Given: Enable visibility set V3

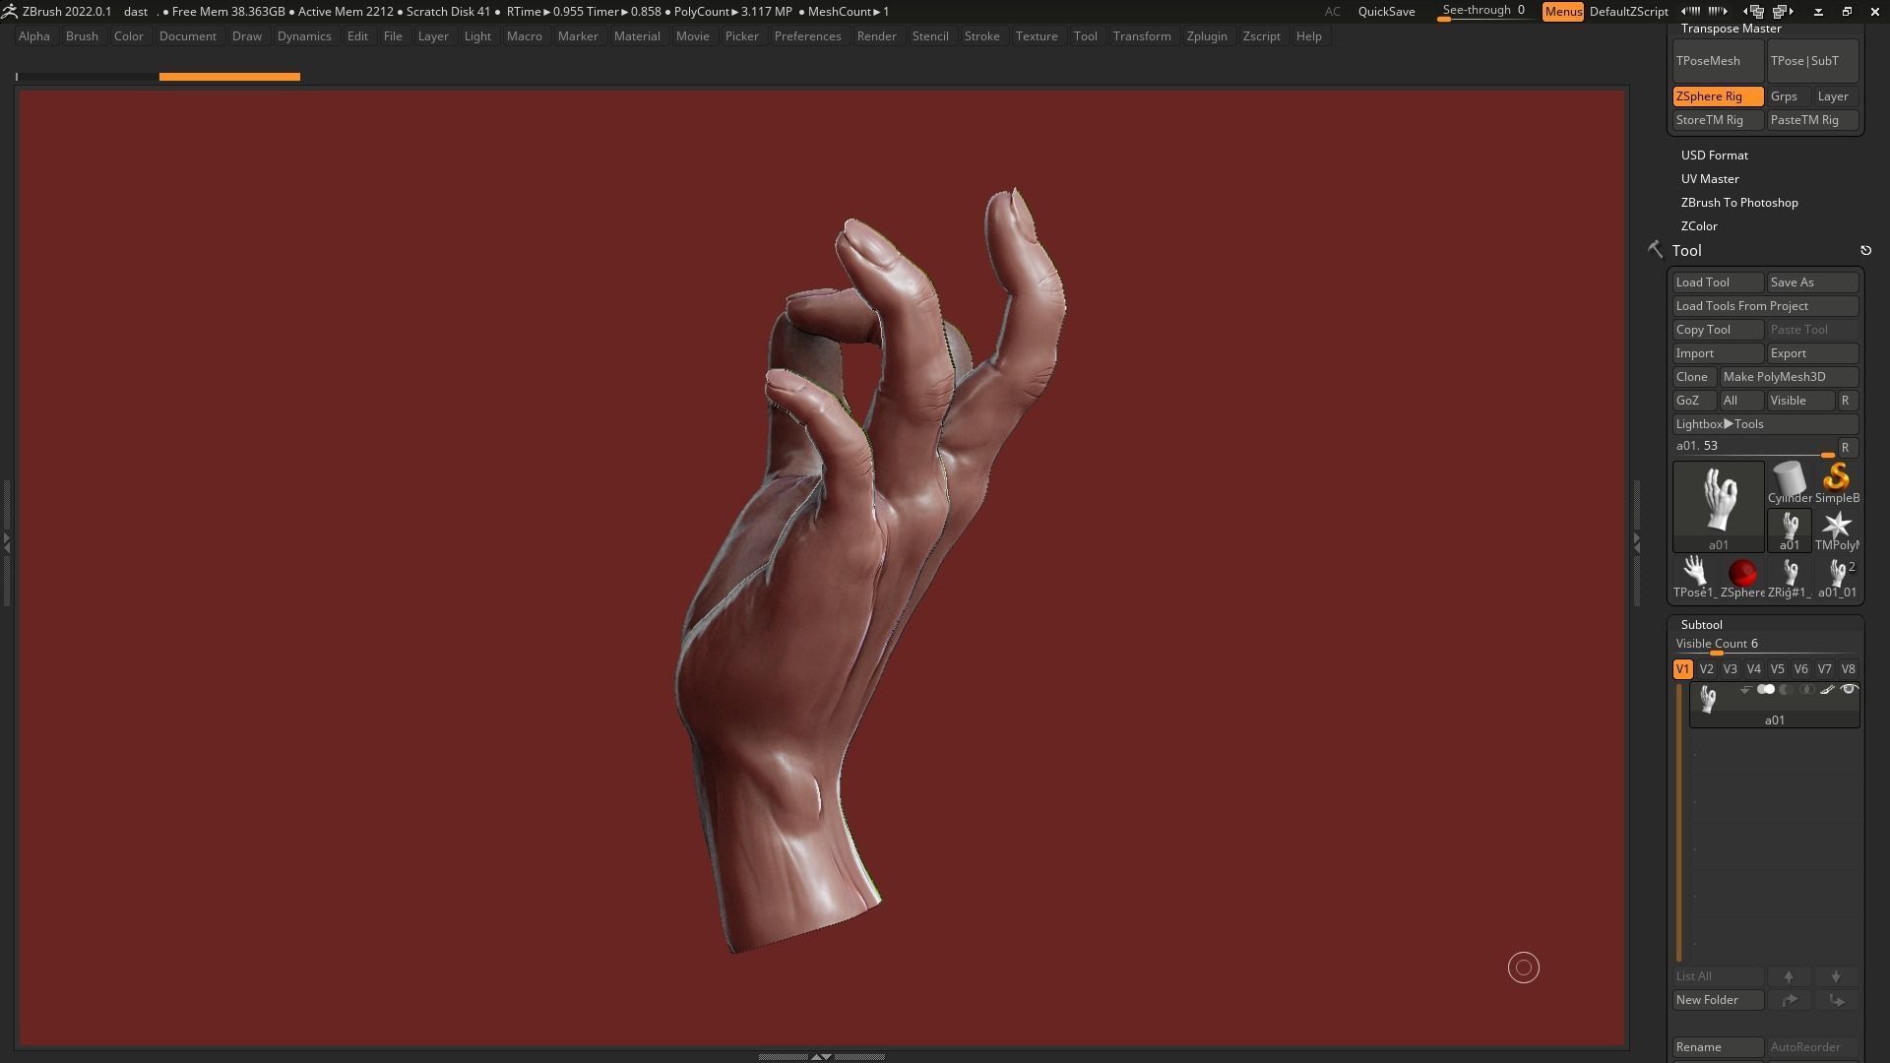Looking at the screenshot, I should 1730,669.
